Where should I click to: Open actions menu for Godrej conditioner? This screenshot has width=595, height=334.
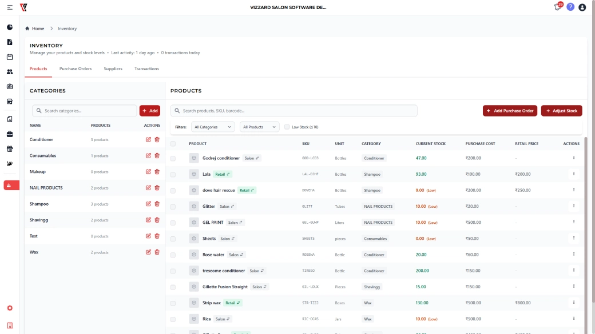click(x=574, y=158)
